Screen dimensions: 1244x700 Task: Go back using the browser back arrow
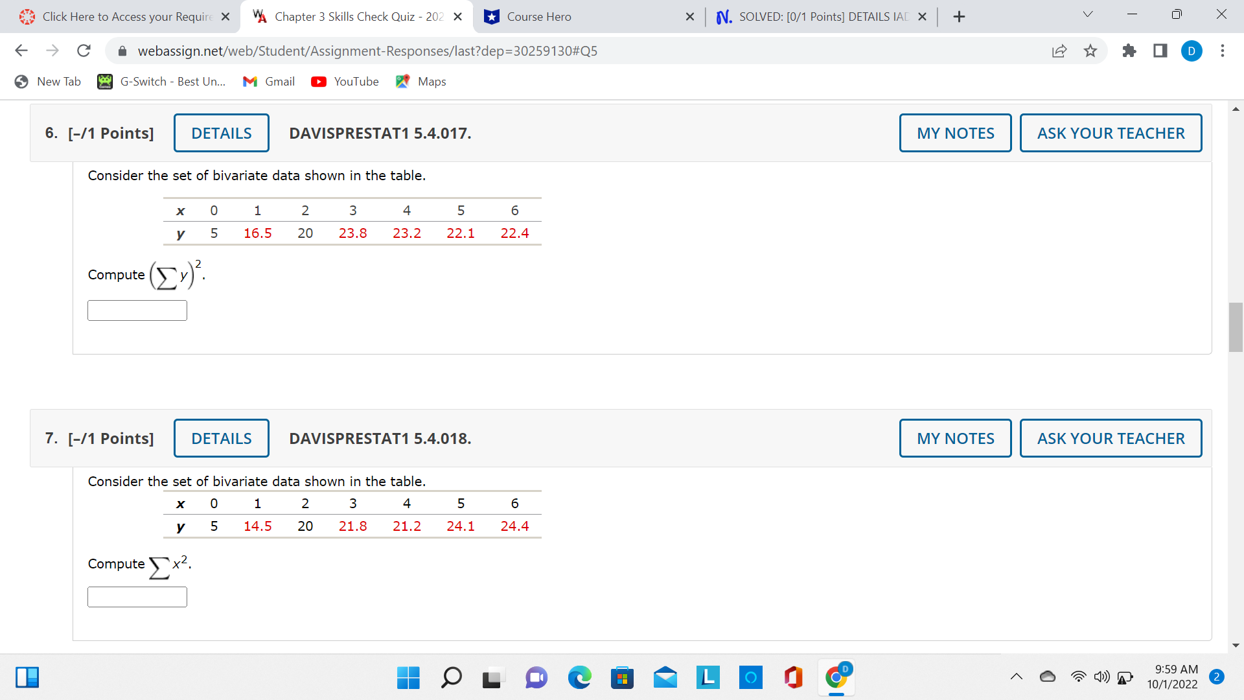pos(21,51)
